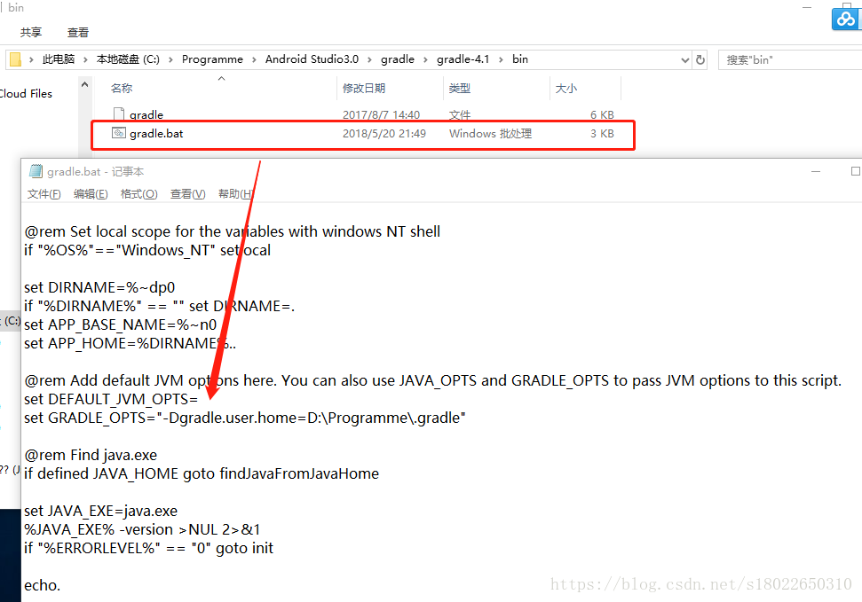Click the 'set APP_BASE_NAME=%~n0' line

click(121, 325)
